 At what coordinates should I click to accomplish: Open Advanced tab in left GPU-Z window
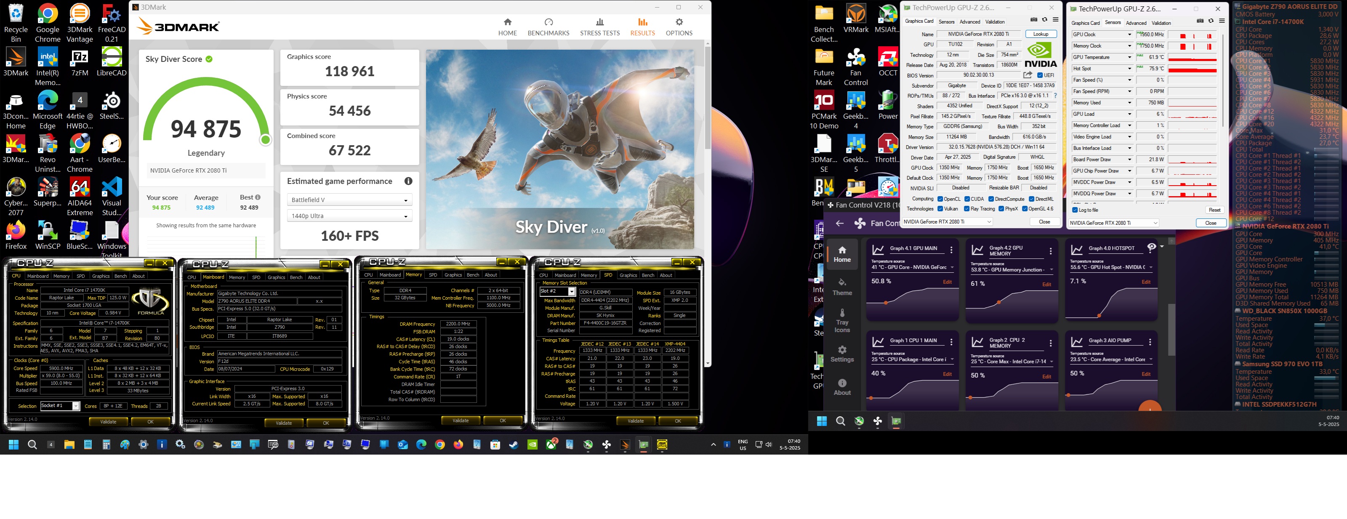[x=970, y=22]
